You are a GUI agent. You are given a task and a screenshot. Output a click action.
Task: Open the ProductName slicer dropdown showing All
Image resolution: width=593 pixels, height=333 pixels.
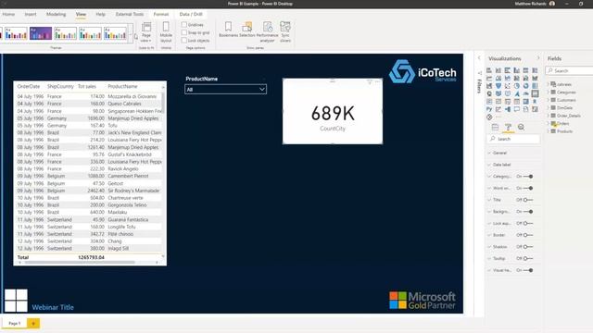click(225, 90)
